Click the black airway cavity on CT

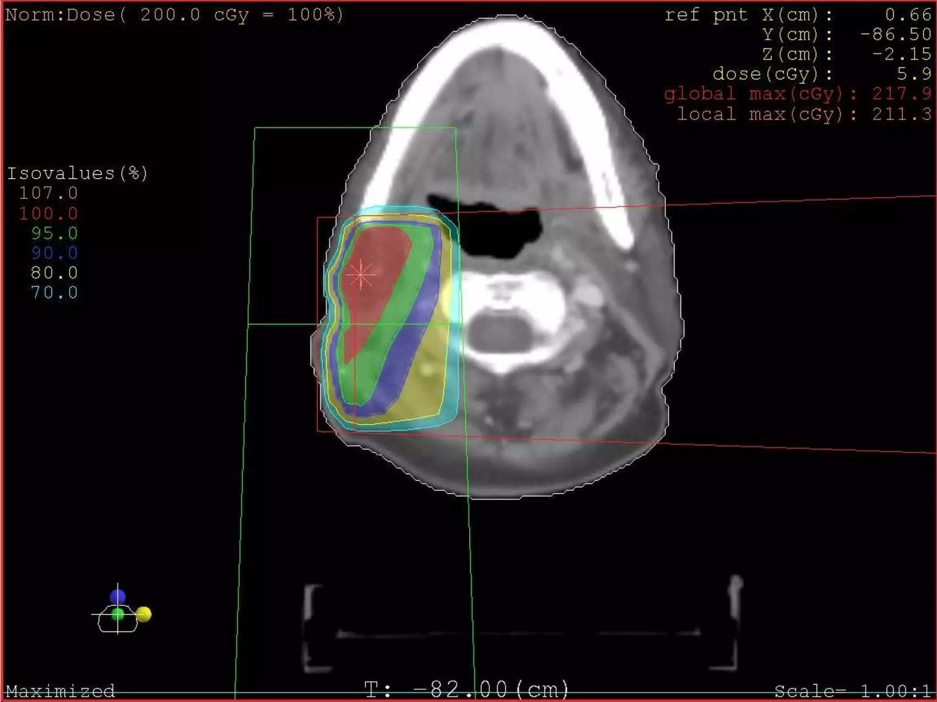pyautogui.click(x=496, y=233)
